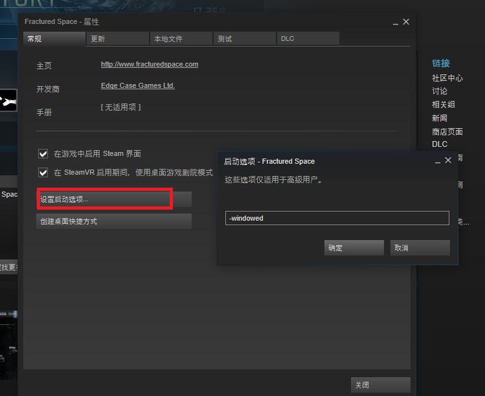The height and width of the screenshot is (396, 485).
Task: Click the game logo thumbnail in library window
Action: pos(8,100)
